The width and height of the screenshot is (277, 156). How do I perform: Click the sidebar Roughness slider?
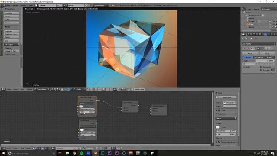(x=226, y=131)
